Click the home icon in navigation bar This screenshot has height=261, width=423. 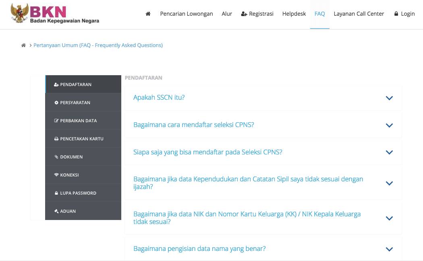(148, 14)
